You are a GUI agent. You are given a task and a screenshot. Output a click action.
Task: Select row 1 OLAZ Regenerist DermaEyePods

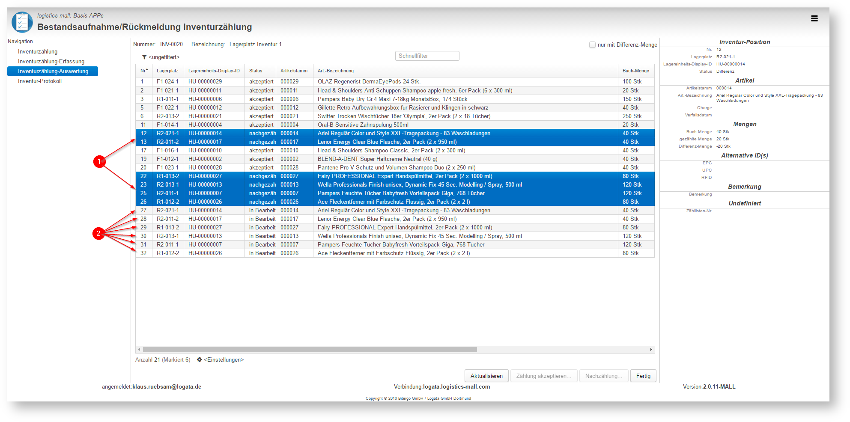[x=395, y=81]
